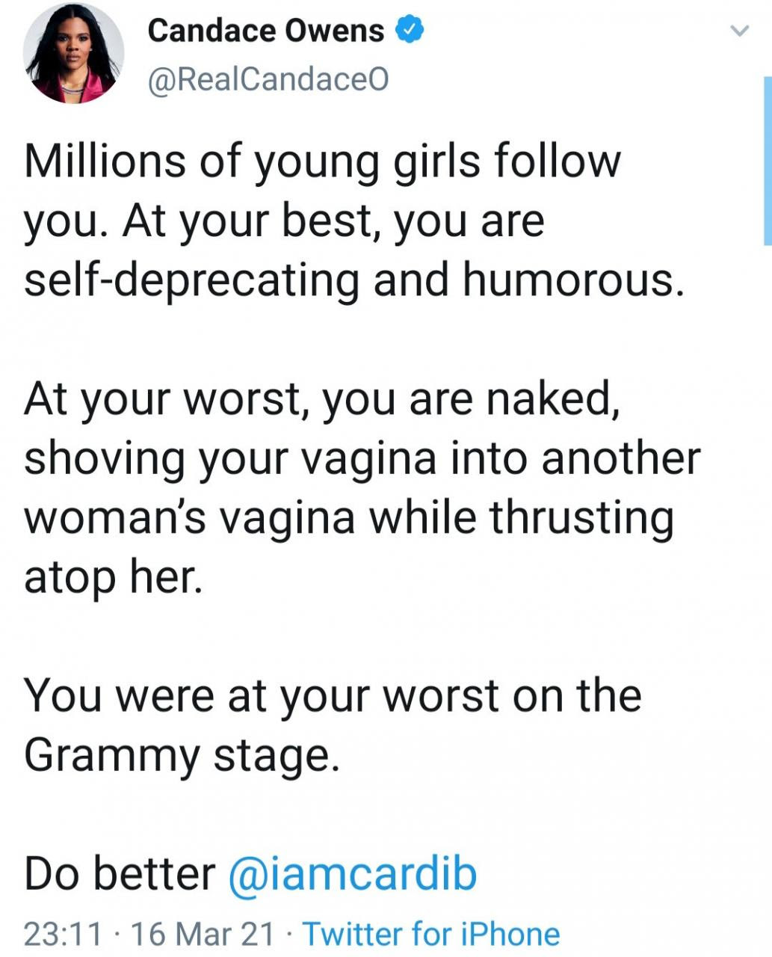Click the 'you. At your best, you are' line
Image resolution: width=772 pixels, height=957 pixels.
285,222
